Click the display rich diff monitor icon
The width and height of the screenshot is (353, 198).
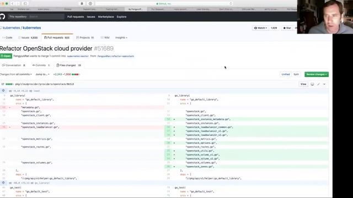tap(312, 84)
